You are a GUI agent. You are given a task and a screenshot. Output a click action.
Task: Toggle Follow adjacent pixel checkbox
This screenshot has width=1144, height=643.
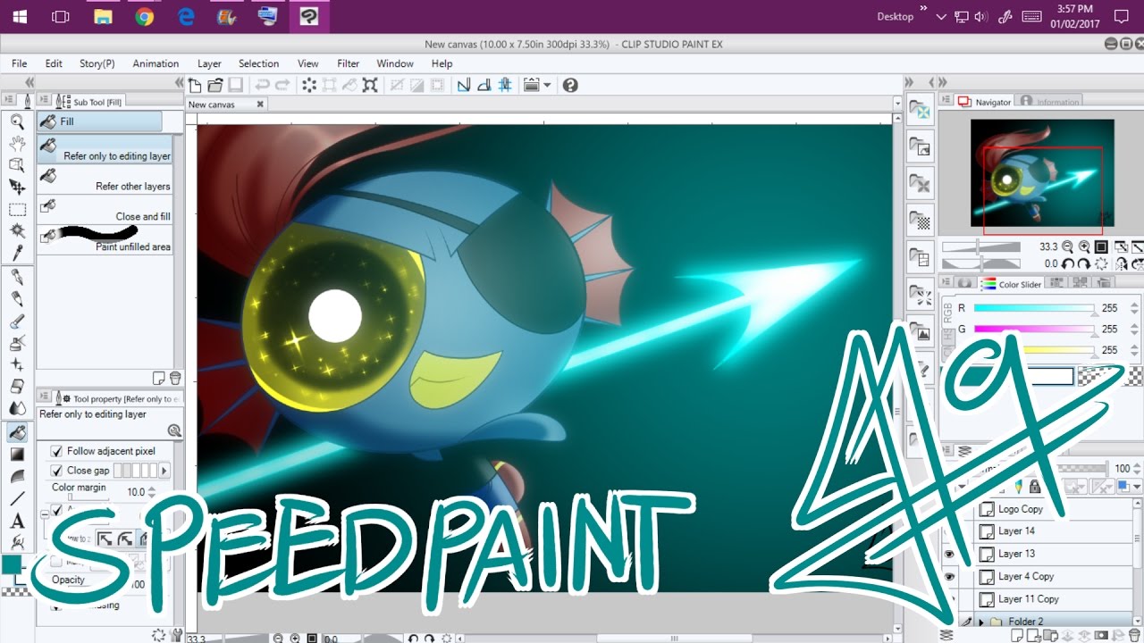(x=57, y=451)
